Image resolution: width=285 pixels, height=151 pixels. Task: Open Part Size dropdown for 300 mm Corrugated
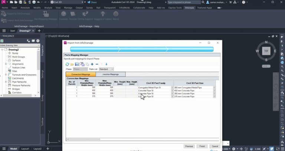(x=214, y=87)
